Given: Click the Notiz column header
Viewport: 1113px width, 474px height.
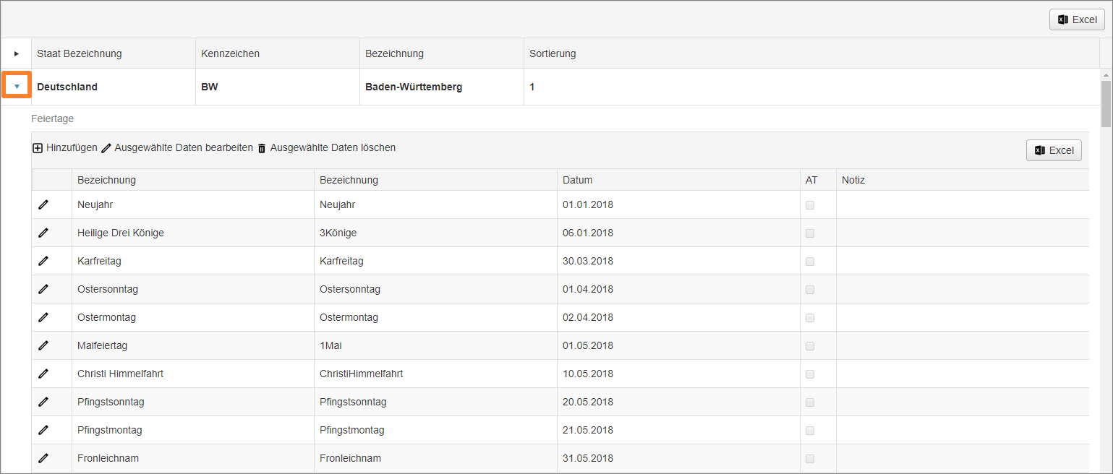Looking at the screenshot, I should click(x=963, y=180).
